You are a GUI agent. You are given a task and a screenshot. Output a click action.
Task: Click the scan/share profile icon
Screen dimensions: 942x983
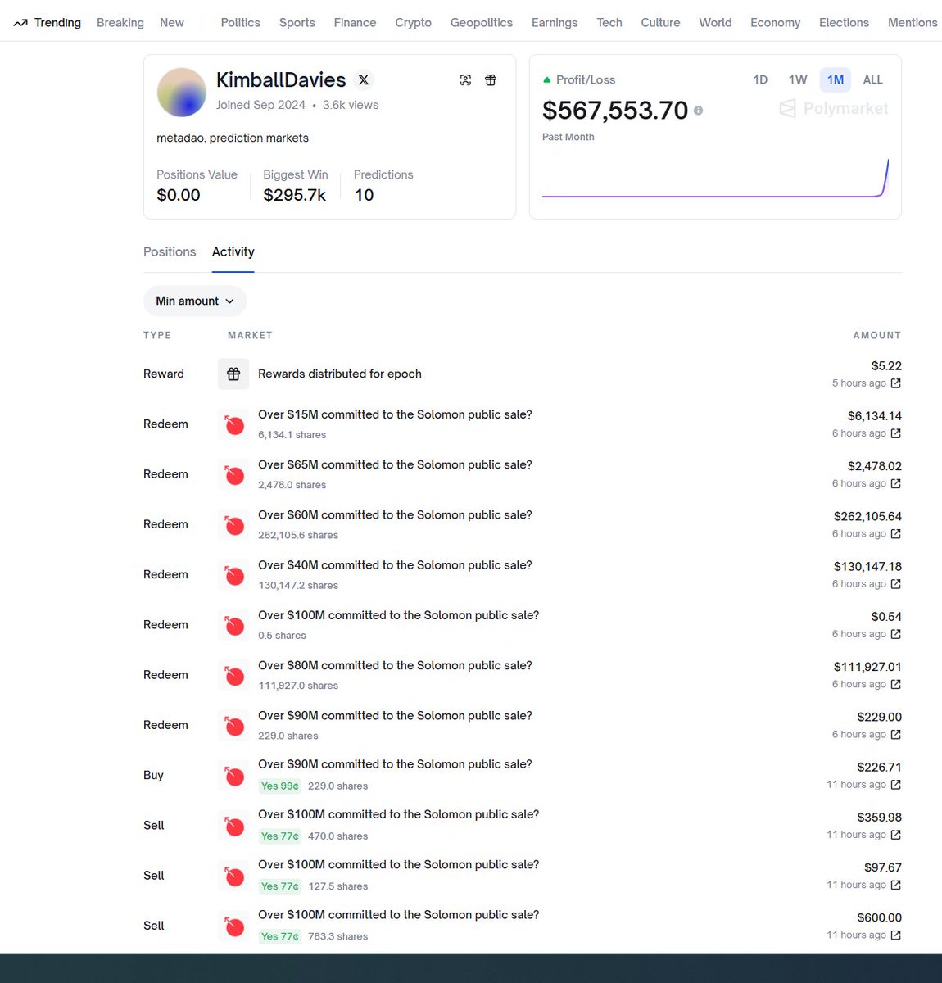465,79
